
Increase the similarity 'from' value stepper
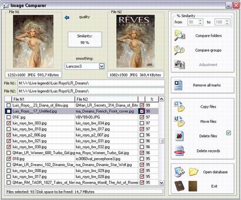[200, 21]
